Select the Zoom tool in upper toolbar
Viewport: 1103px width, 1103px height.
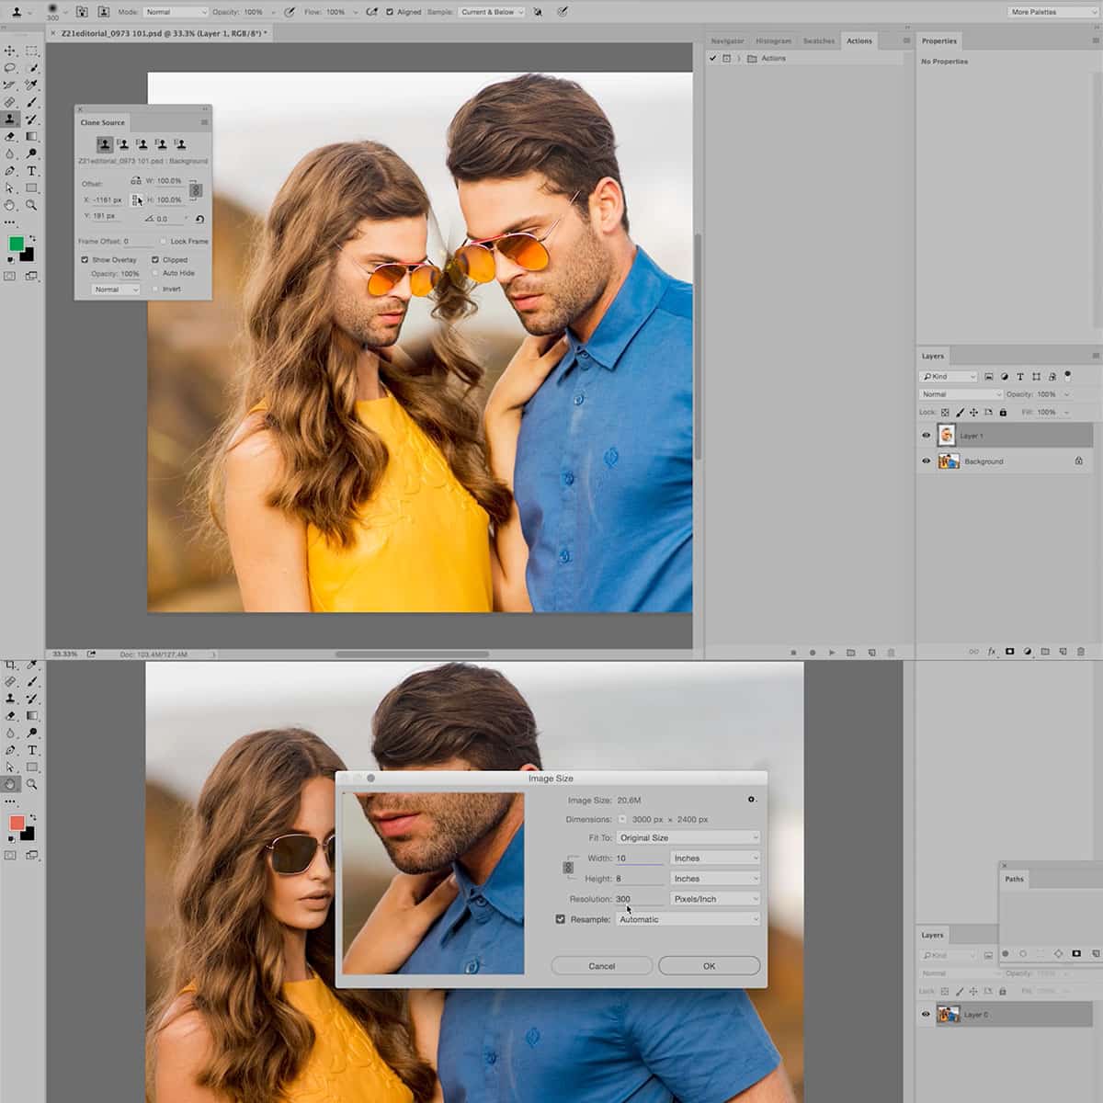[x=31, y=205]
